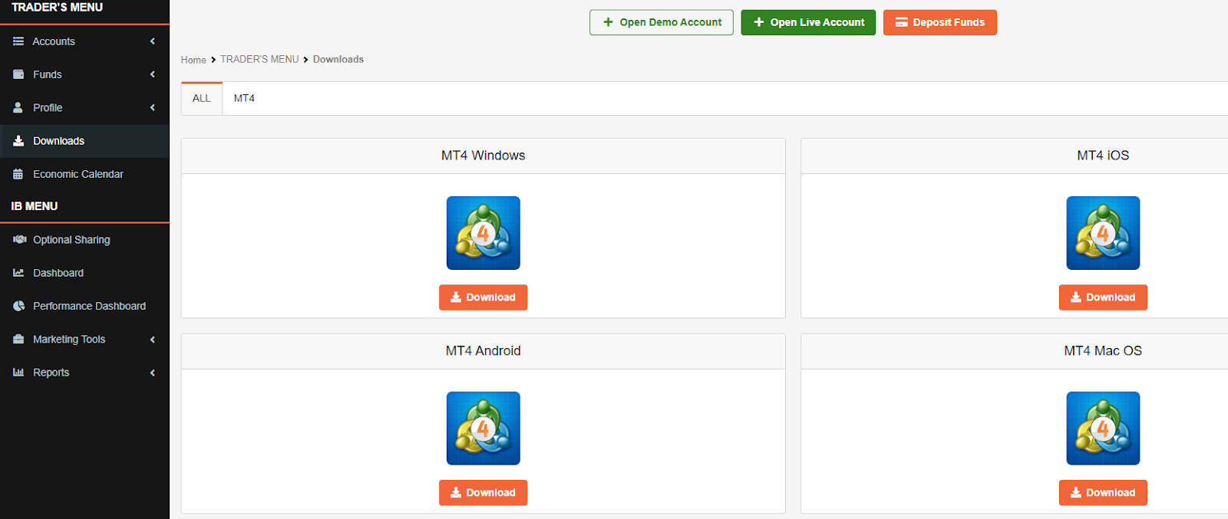1228x519 pixels.
Task: Expand the Accounts menu chevron
Action: click(x=153, y=41)
